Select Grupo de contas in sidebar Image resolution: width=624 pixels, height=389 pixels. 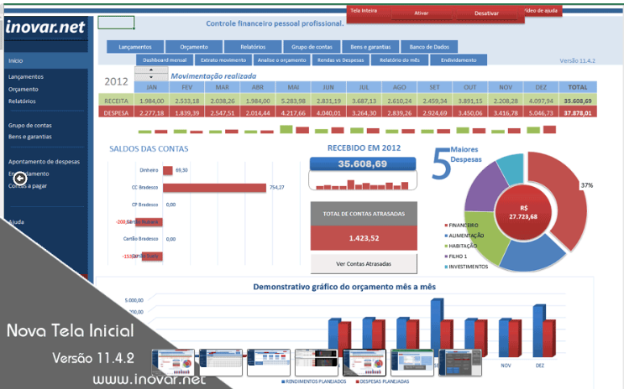tap(30, 125)
